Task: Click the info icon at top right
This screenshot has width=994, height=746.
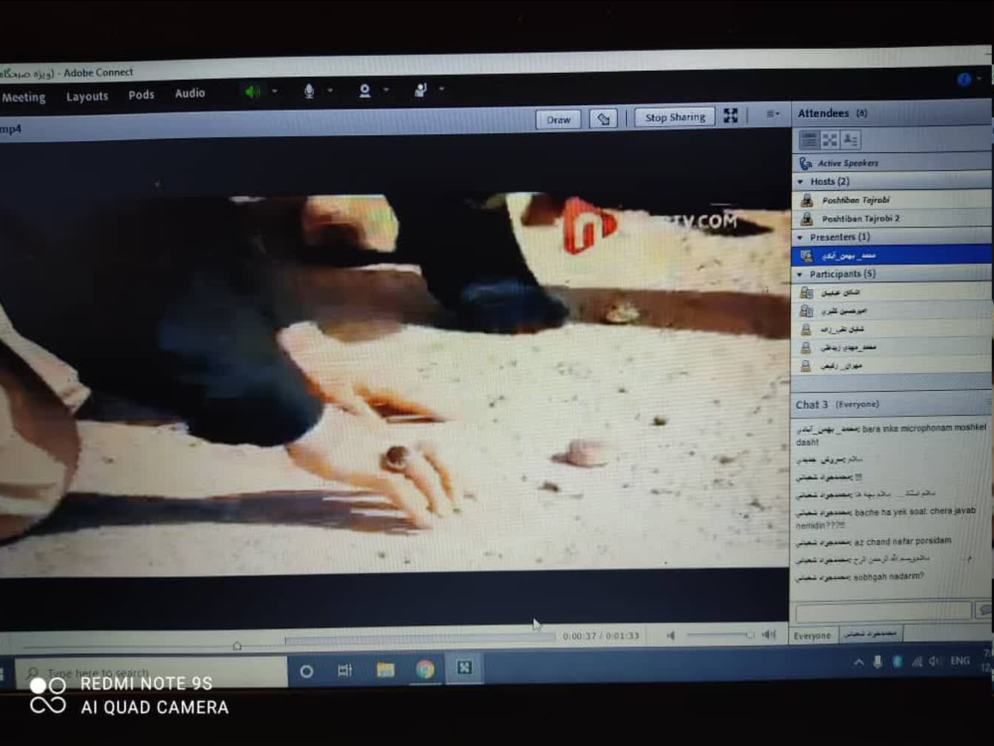Action: click(964, 79)
